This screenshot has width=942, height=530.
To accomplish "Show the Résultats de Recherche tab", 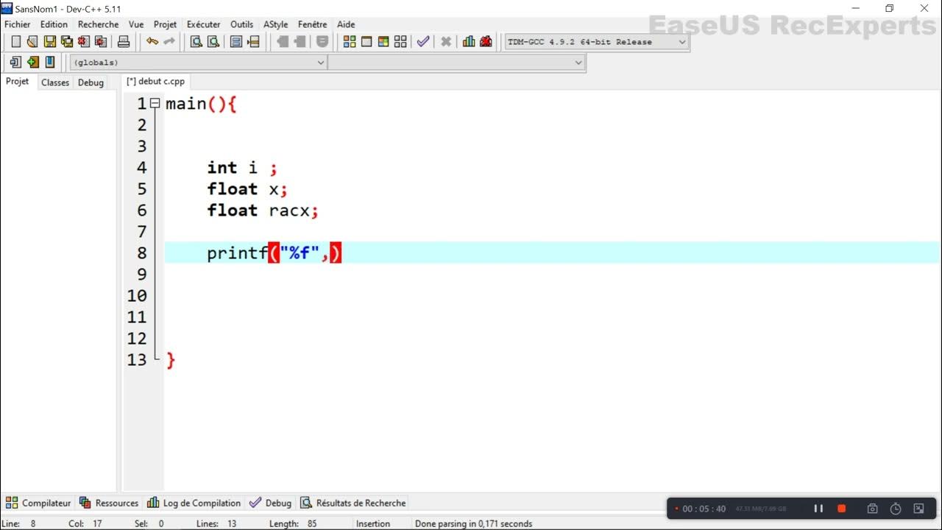I will pos(353,503).
